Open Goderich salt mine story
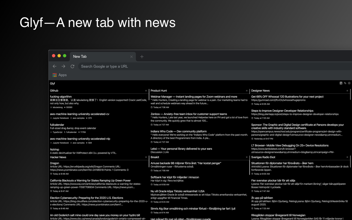The image size is (352, 220). (95, 215)
